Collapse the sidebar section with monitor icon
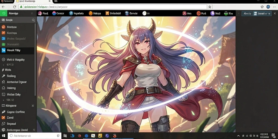This screenshot has height=139, width=278. click(x=33, y=106)
